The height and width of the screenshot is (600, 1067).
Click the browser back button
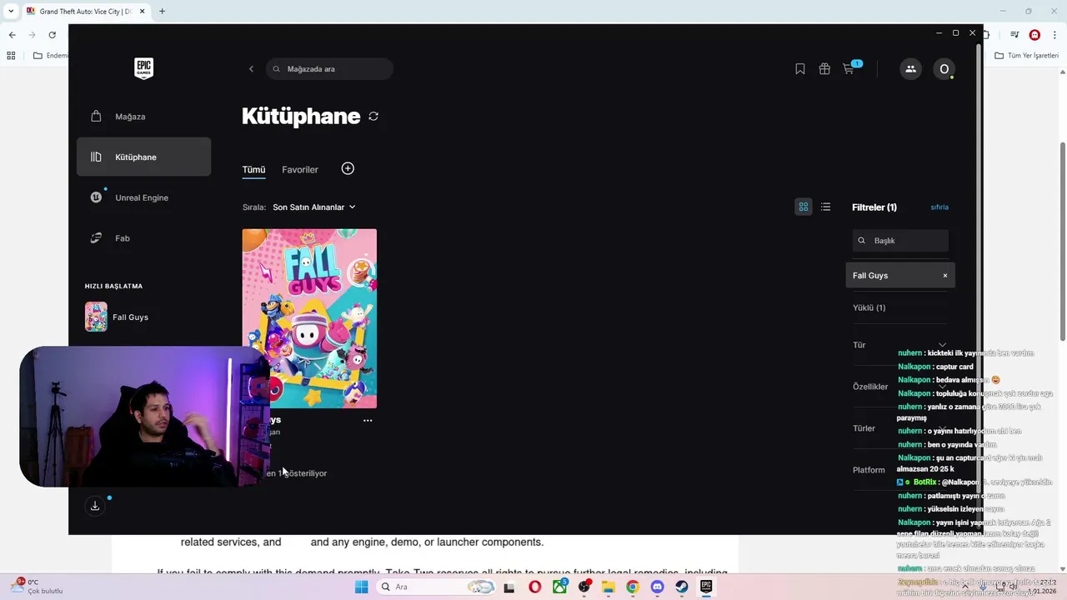point(12,35)
